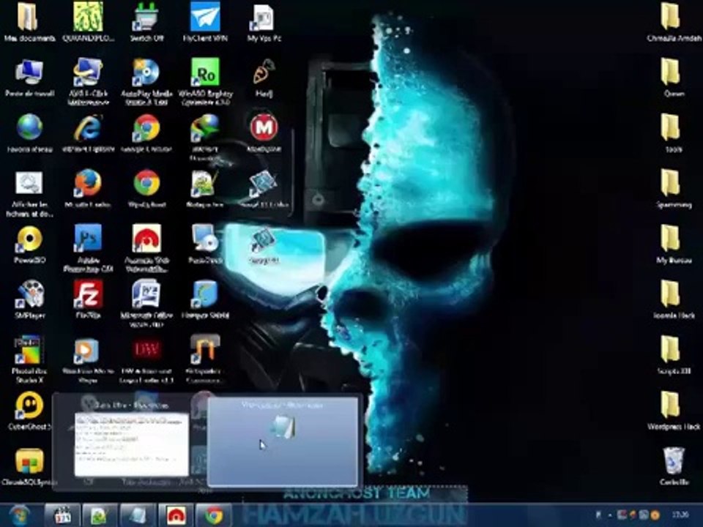This screenshot has width=703, height=527.
Task: Open the Windows Media Player shortcut
Action: coord(88,351)
